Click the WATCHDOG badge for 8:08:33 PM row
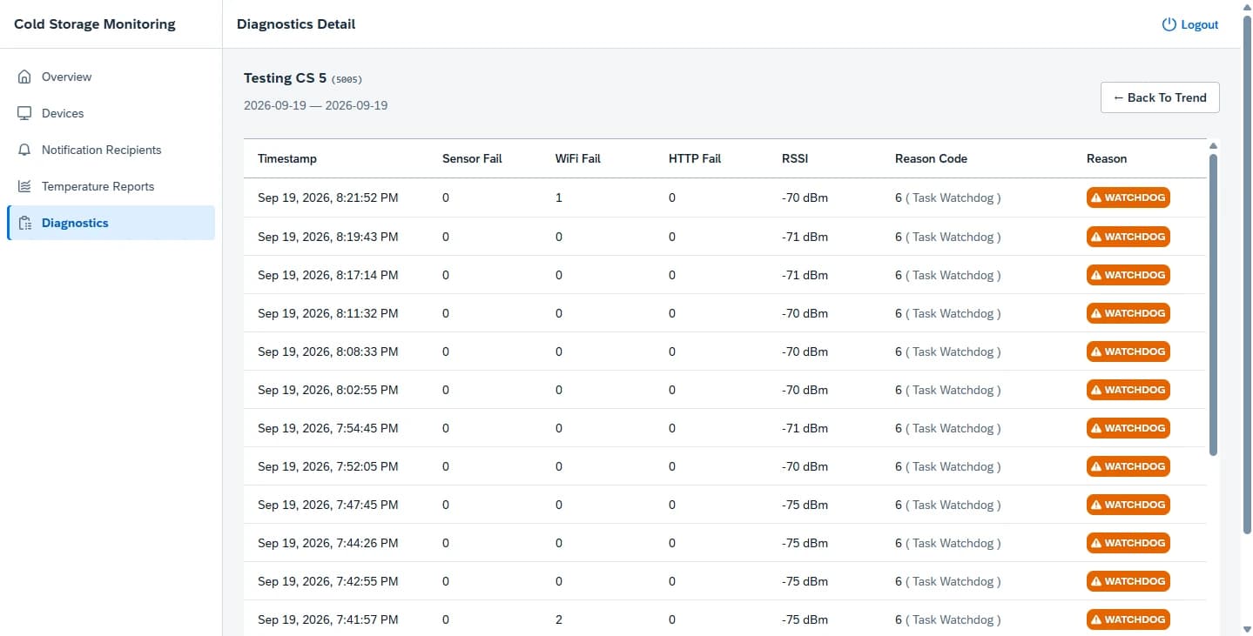 tap(1128, 351)
